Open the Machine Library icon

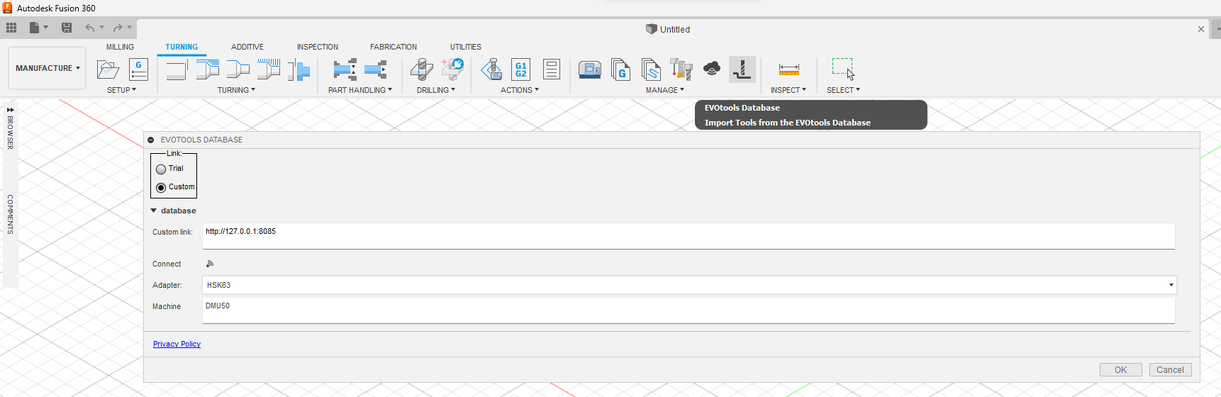pyautogui.click(x=590, y=69)
